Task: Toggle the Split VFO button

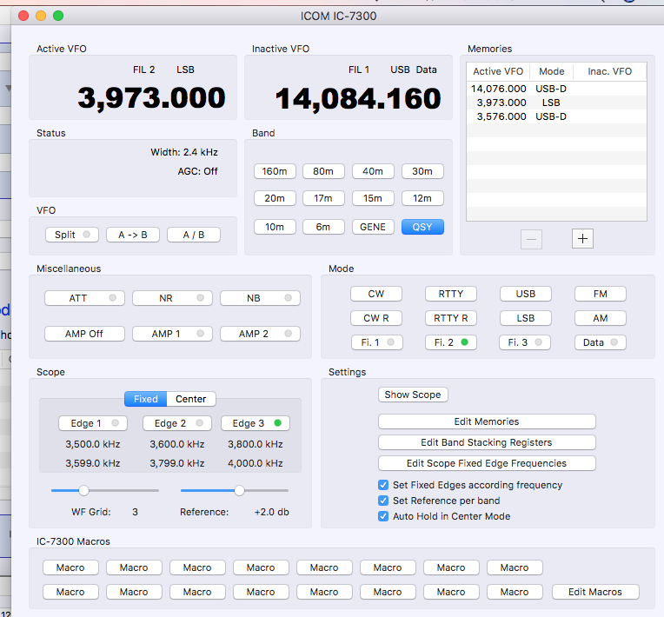Action: click(x=73, y=235)
